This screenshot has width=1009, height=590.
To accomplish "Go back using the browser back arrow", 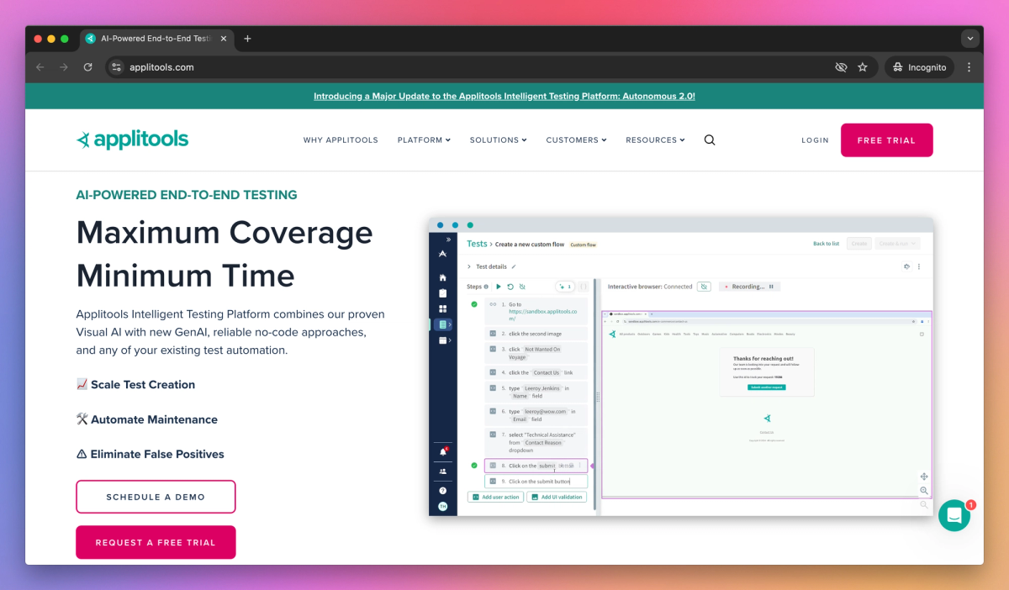I will click(40, 67).
